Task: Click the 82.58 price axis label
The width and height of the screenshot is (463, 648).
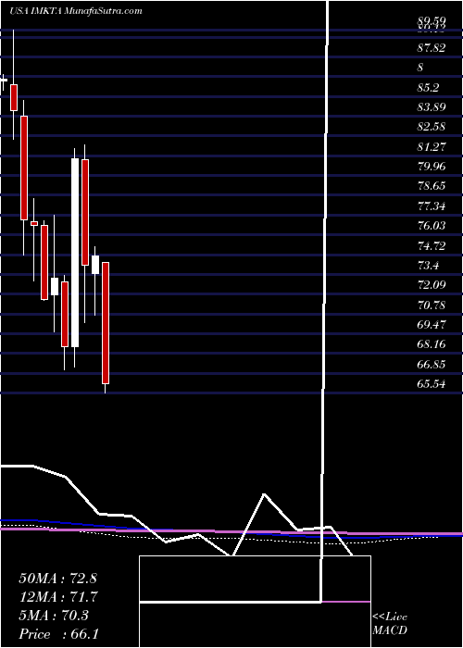Action: 432,127
